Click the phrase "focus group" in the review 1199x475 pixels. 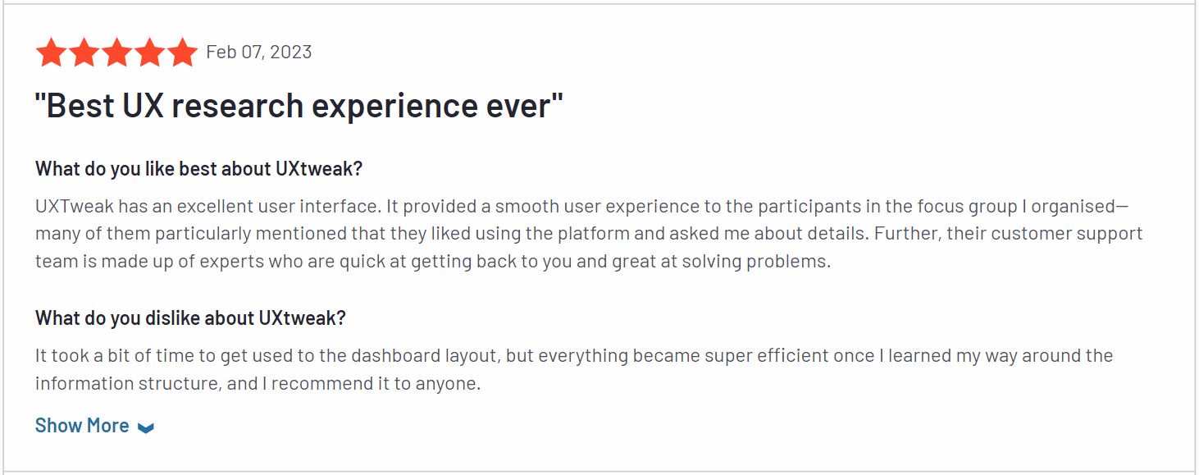coord(940,206)
